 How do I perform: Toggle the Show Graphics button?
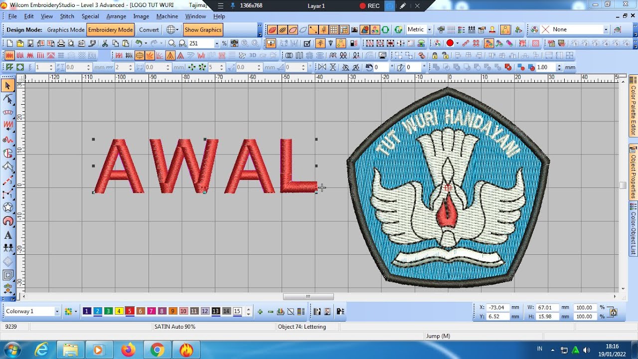203,30
